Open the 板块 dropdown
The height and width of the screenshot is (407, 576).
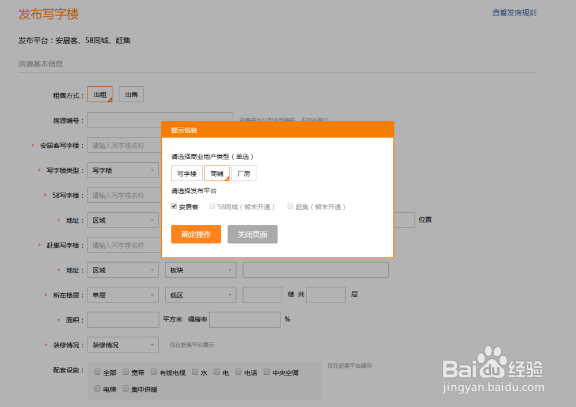(200, 270)
